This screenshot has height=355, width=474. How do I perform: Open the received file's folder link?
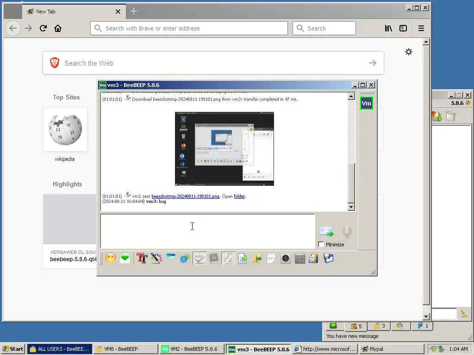(x=239, y=196)
